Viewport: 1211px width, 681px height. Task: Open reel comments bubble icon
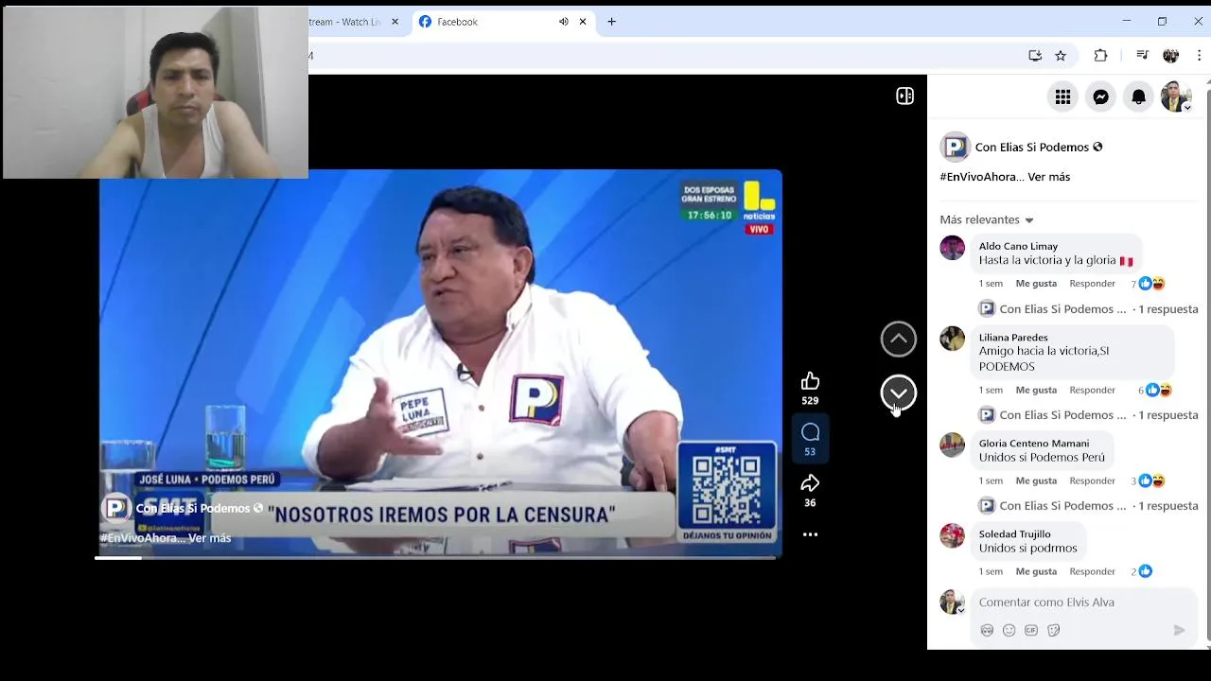pyautogui.click(x=810, y=432)
